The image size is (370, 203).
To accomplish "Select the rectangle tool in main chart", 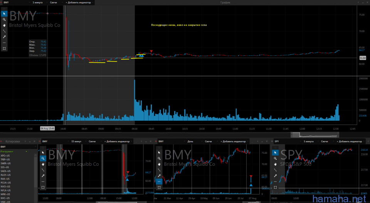I will point(4,48).
